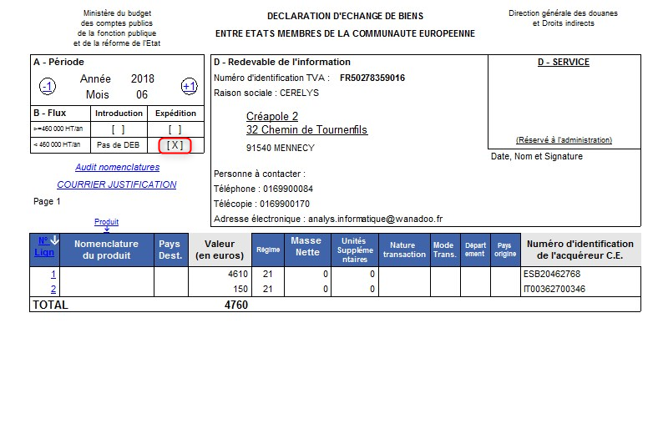Viewport: 658px width, 434px height.
Task: Click the -1 previous period button
Action: (x=48, y=87)
